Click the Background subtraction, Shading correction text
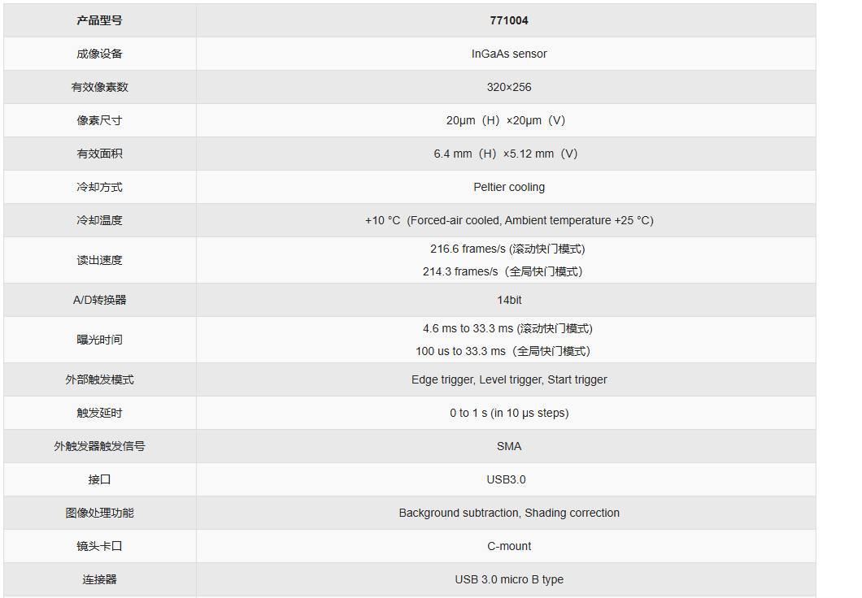This screenshot has height=598, width=862. tap(509, 513)
